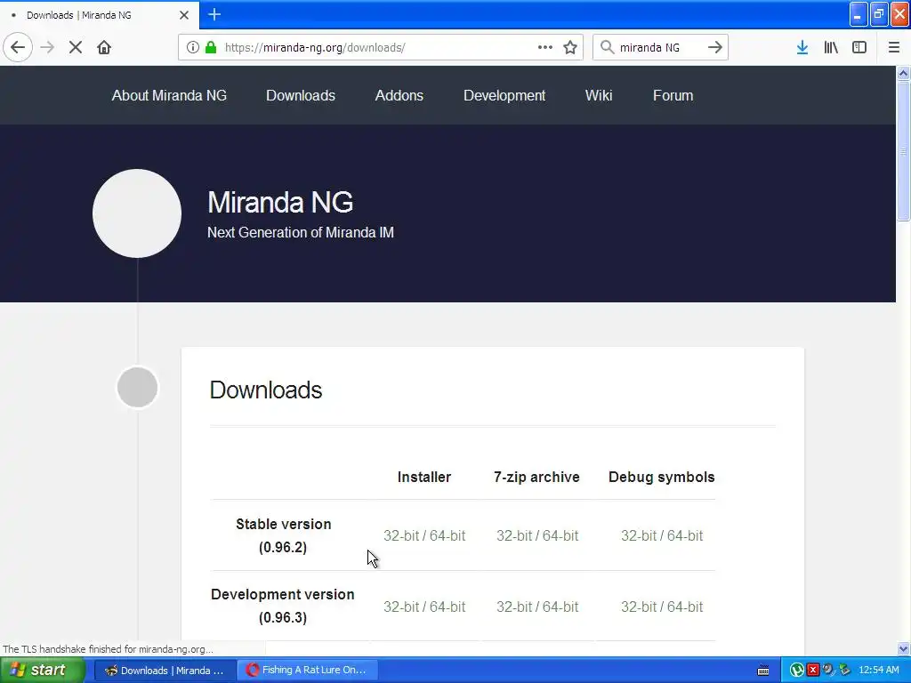Open the Library books icon
The image size is (911, 683).
click(831, 47)
